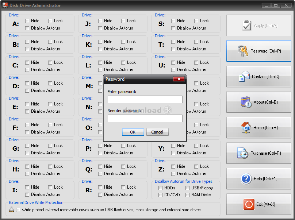Click the Purchase clock document icon
295x220 pixels.
pyautogui.click(x=243, y=153)
